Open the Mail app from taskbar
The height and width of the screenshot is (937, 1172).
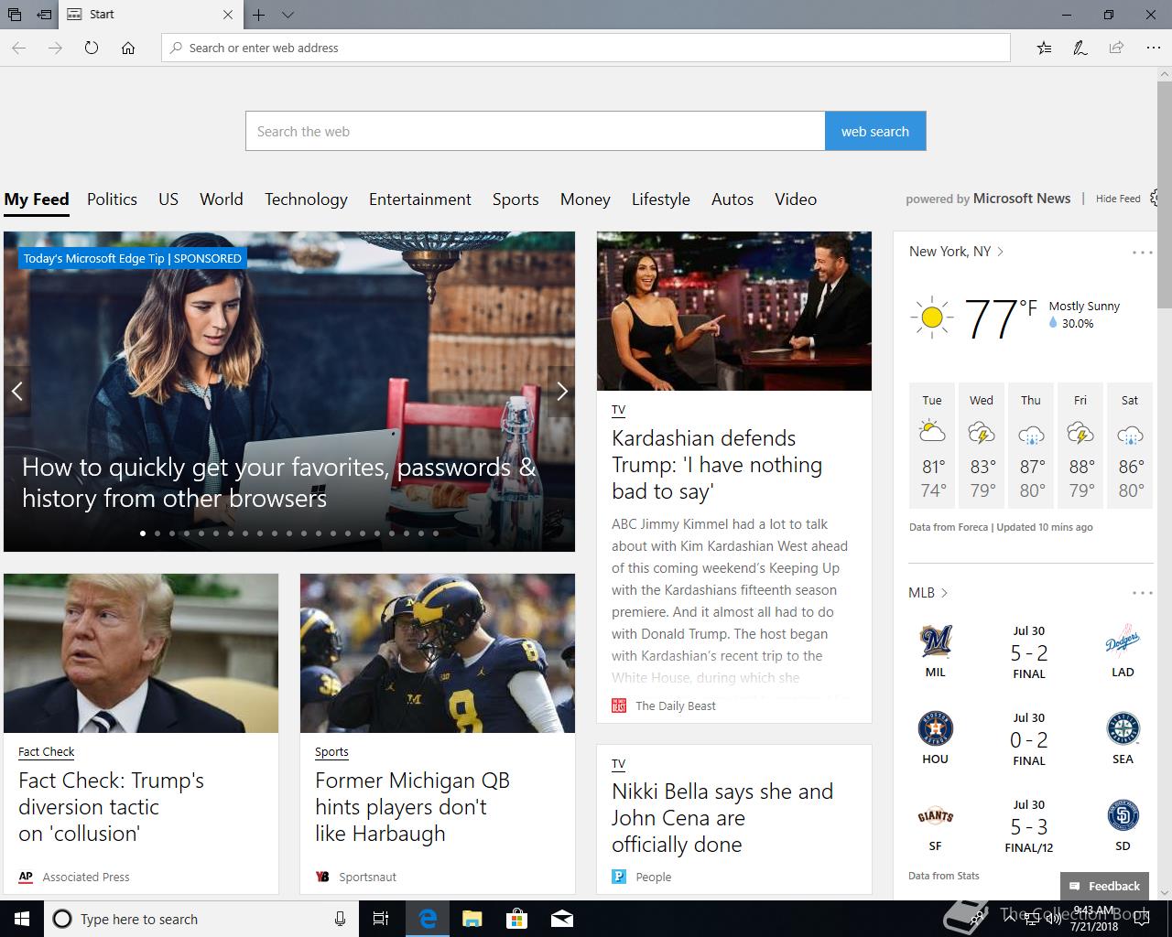coord(562,919)
